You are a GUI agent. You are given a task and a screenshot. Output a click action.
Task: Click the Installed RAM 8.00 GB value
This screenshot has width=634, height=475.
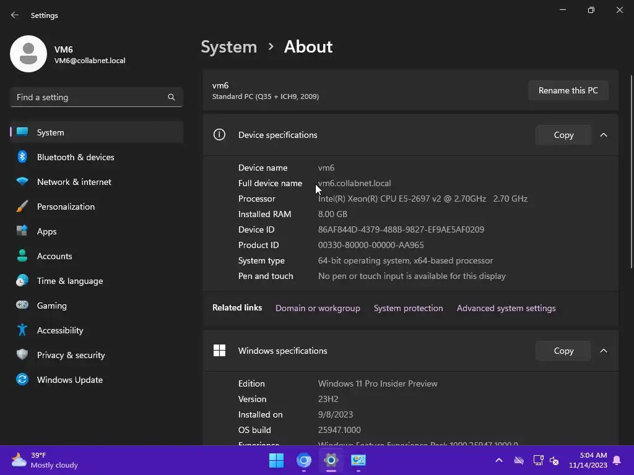[332, 214]
